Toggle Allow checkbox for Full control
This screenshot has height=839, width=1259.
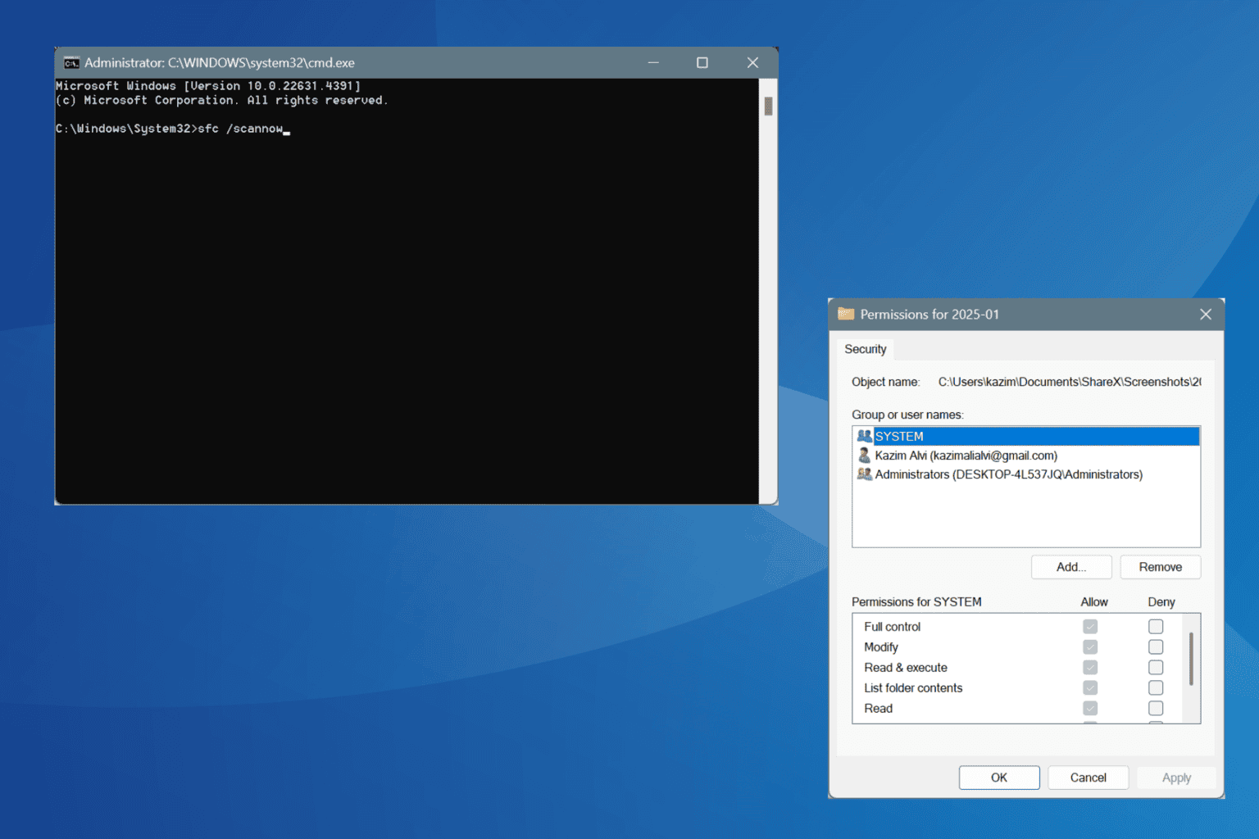tap(1090, 626)
